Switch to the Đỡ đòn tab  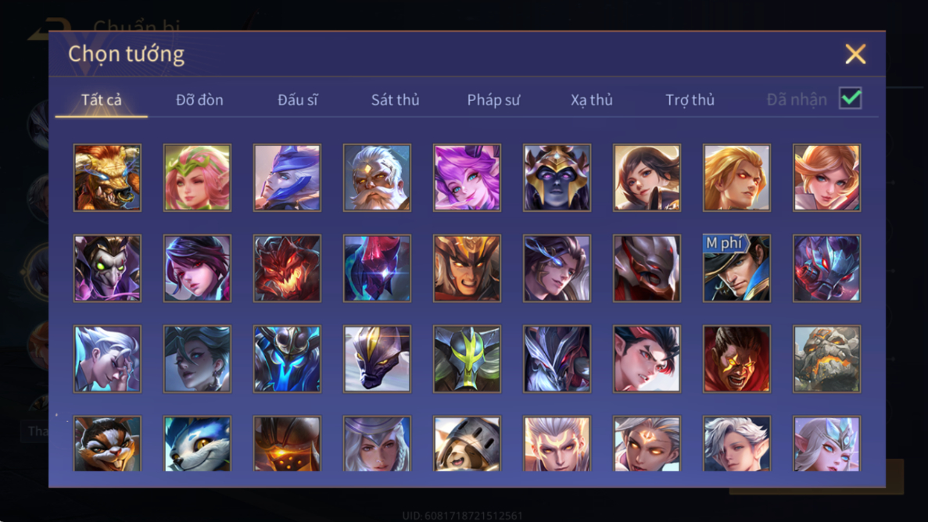pos(199,99)
